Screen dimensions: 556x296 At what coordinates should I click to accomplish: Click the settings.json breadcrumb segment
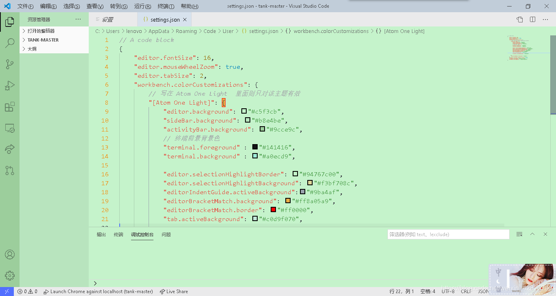[x=264, y=31]
